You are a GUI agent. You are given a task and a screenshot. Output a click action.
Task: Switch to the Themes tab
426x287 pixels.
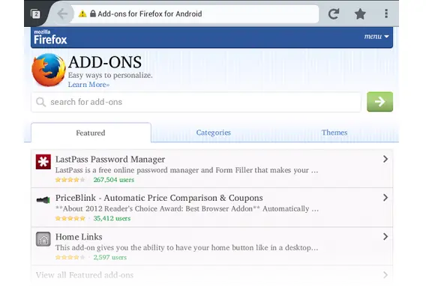(334, 133)
